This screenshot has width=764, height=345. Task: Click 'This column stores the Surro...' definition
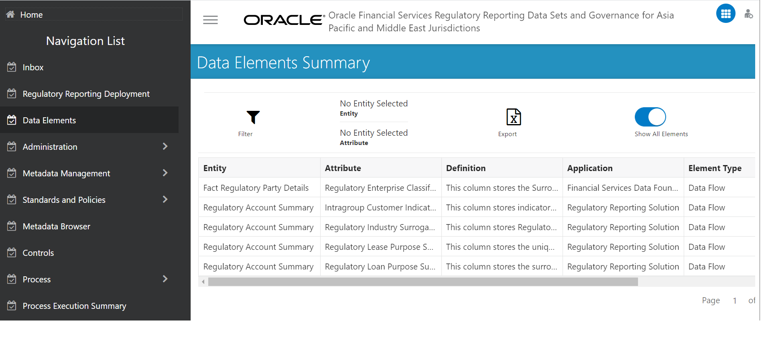pyautogui.click(x=502, y=188)
